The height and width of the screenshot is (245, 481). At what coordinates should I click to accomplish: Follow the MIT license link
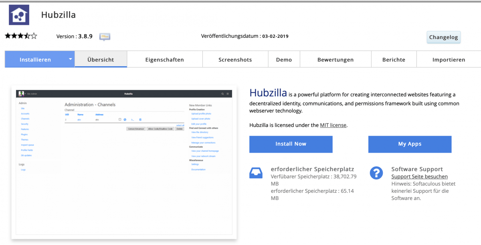pos(333,125)
